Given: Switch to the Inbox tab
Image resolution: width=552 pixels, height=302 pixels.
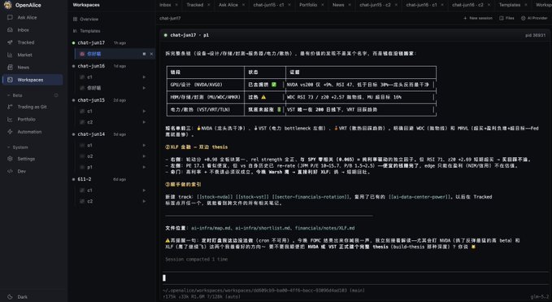Looking at the screenshot, I should (x=165, y=5).
